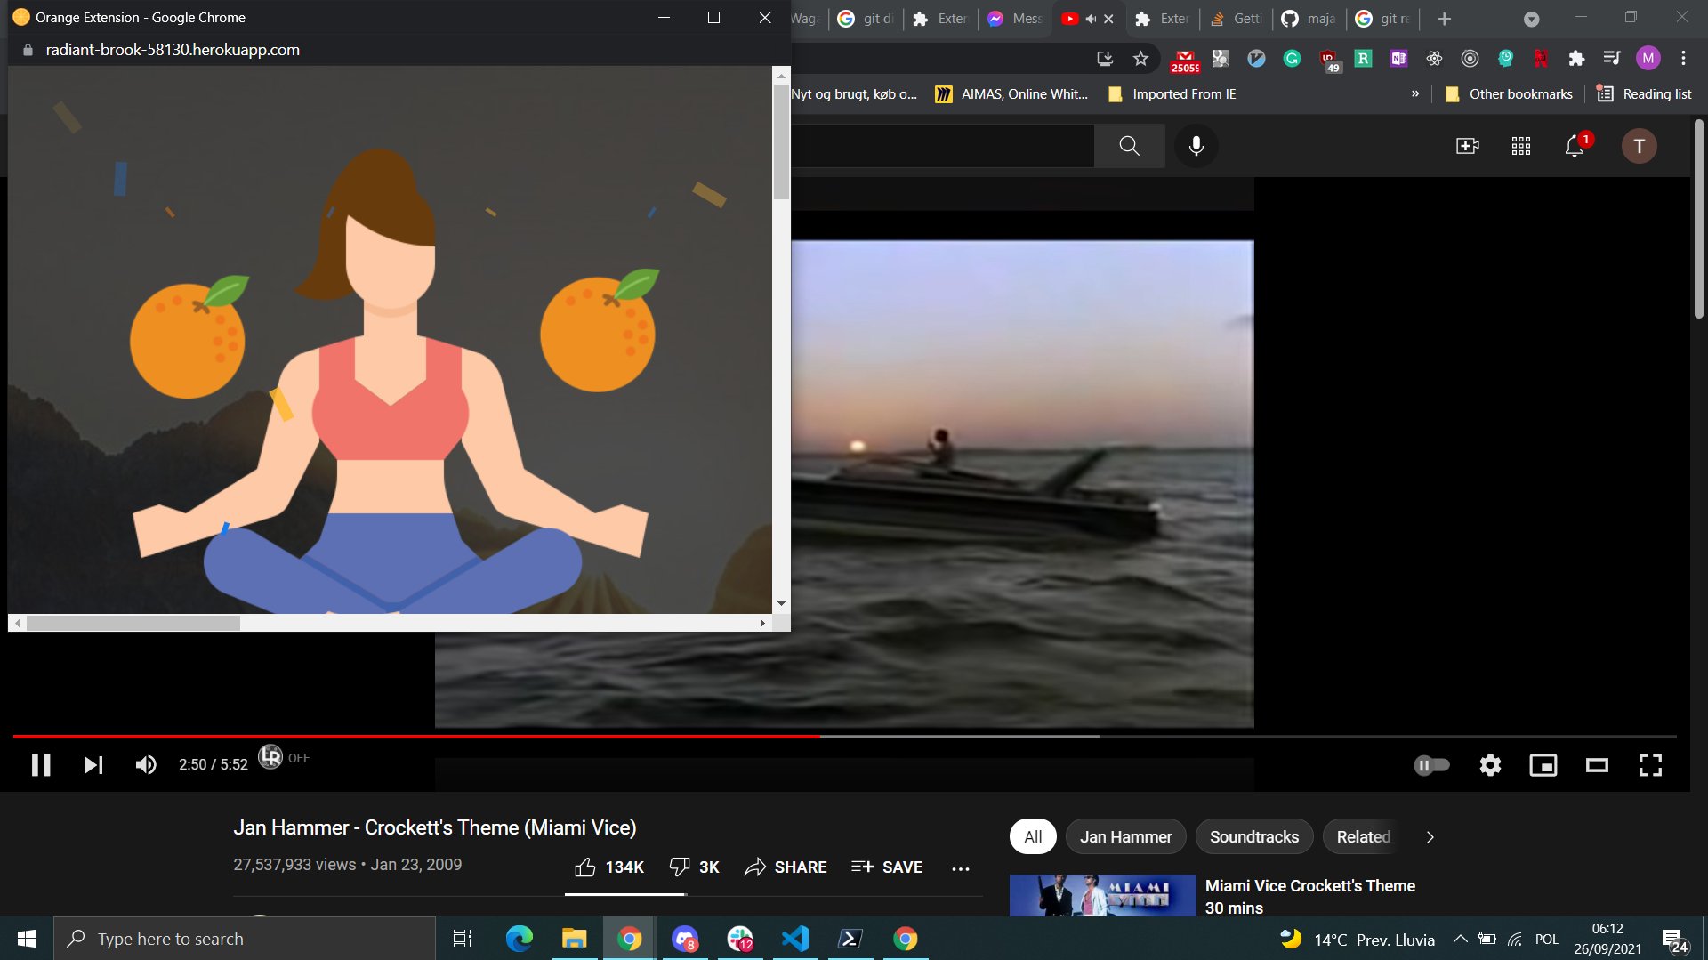This screenshot has height=960, width=1708.
Task: Switch to the GitHub maja tab
Action: (x=1309, y=19)
